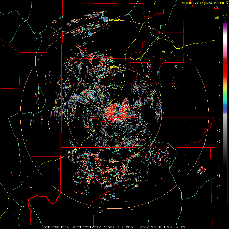The image size is (229, 229).
Task: Click the -3 tick on color scale
Action: 219,142
